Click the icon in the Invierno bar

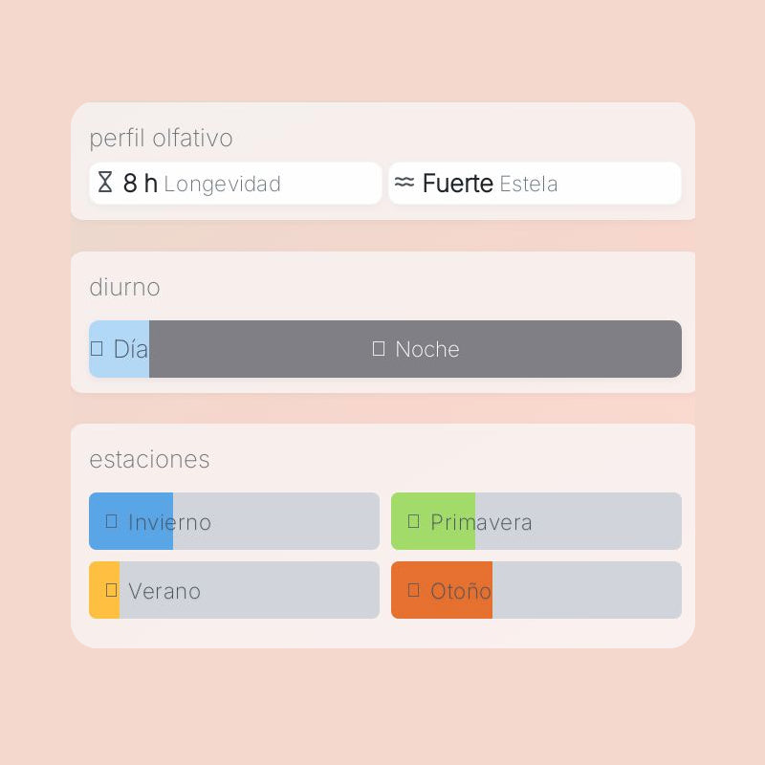coord(112,521)
